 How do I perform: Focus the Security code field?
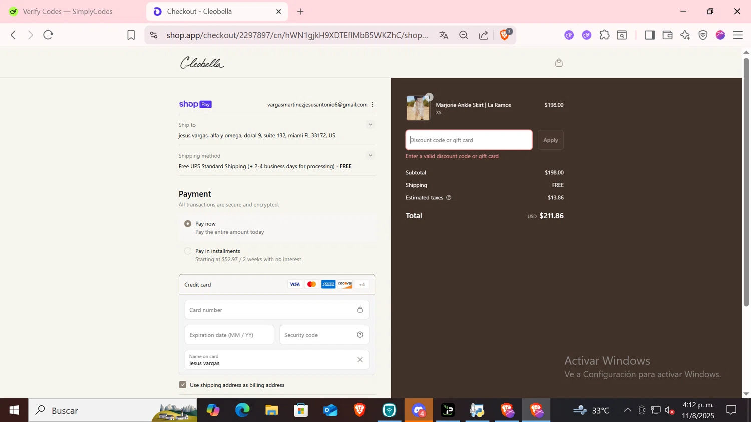click(324, 335)
